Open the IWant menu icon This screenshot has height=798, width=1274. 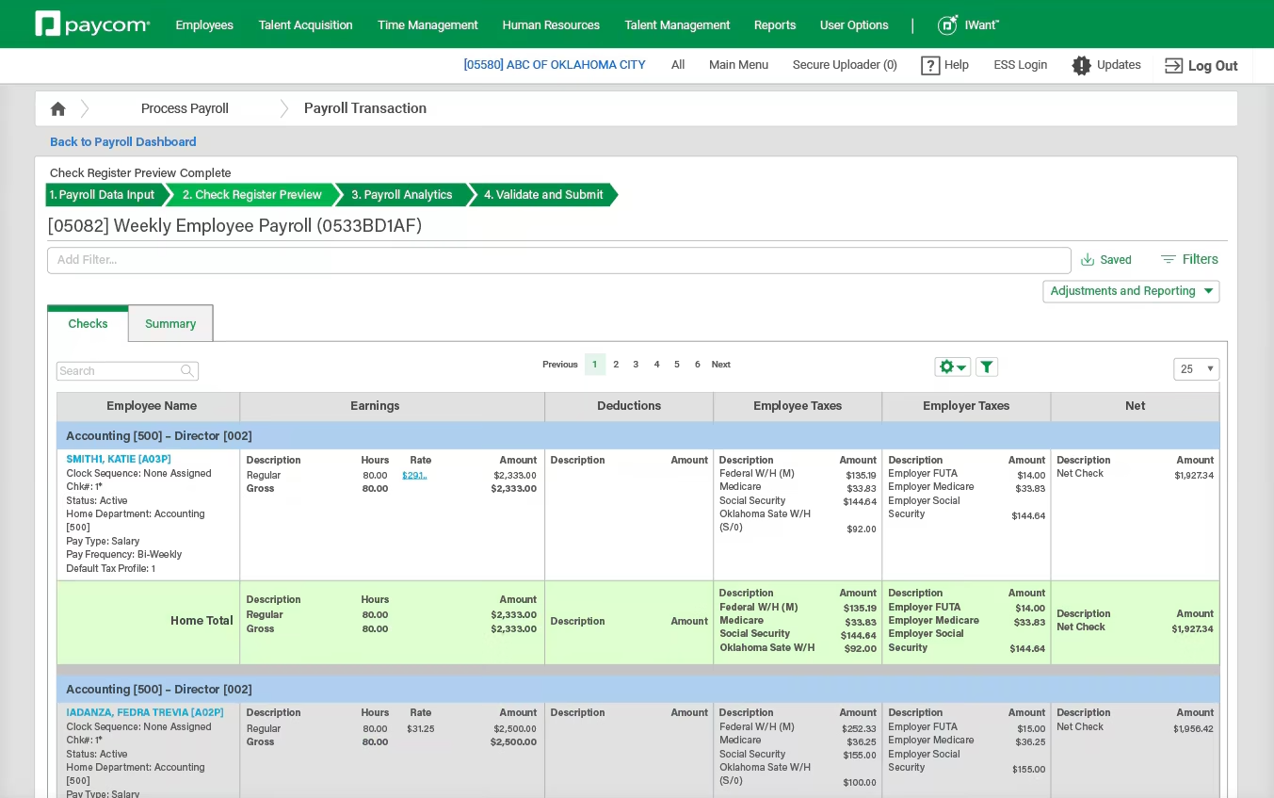click(947, 25)
